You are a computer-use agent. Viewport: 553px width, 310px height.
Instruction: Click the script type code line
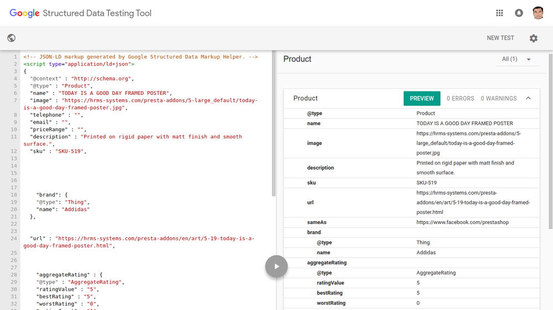[79, 64]
